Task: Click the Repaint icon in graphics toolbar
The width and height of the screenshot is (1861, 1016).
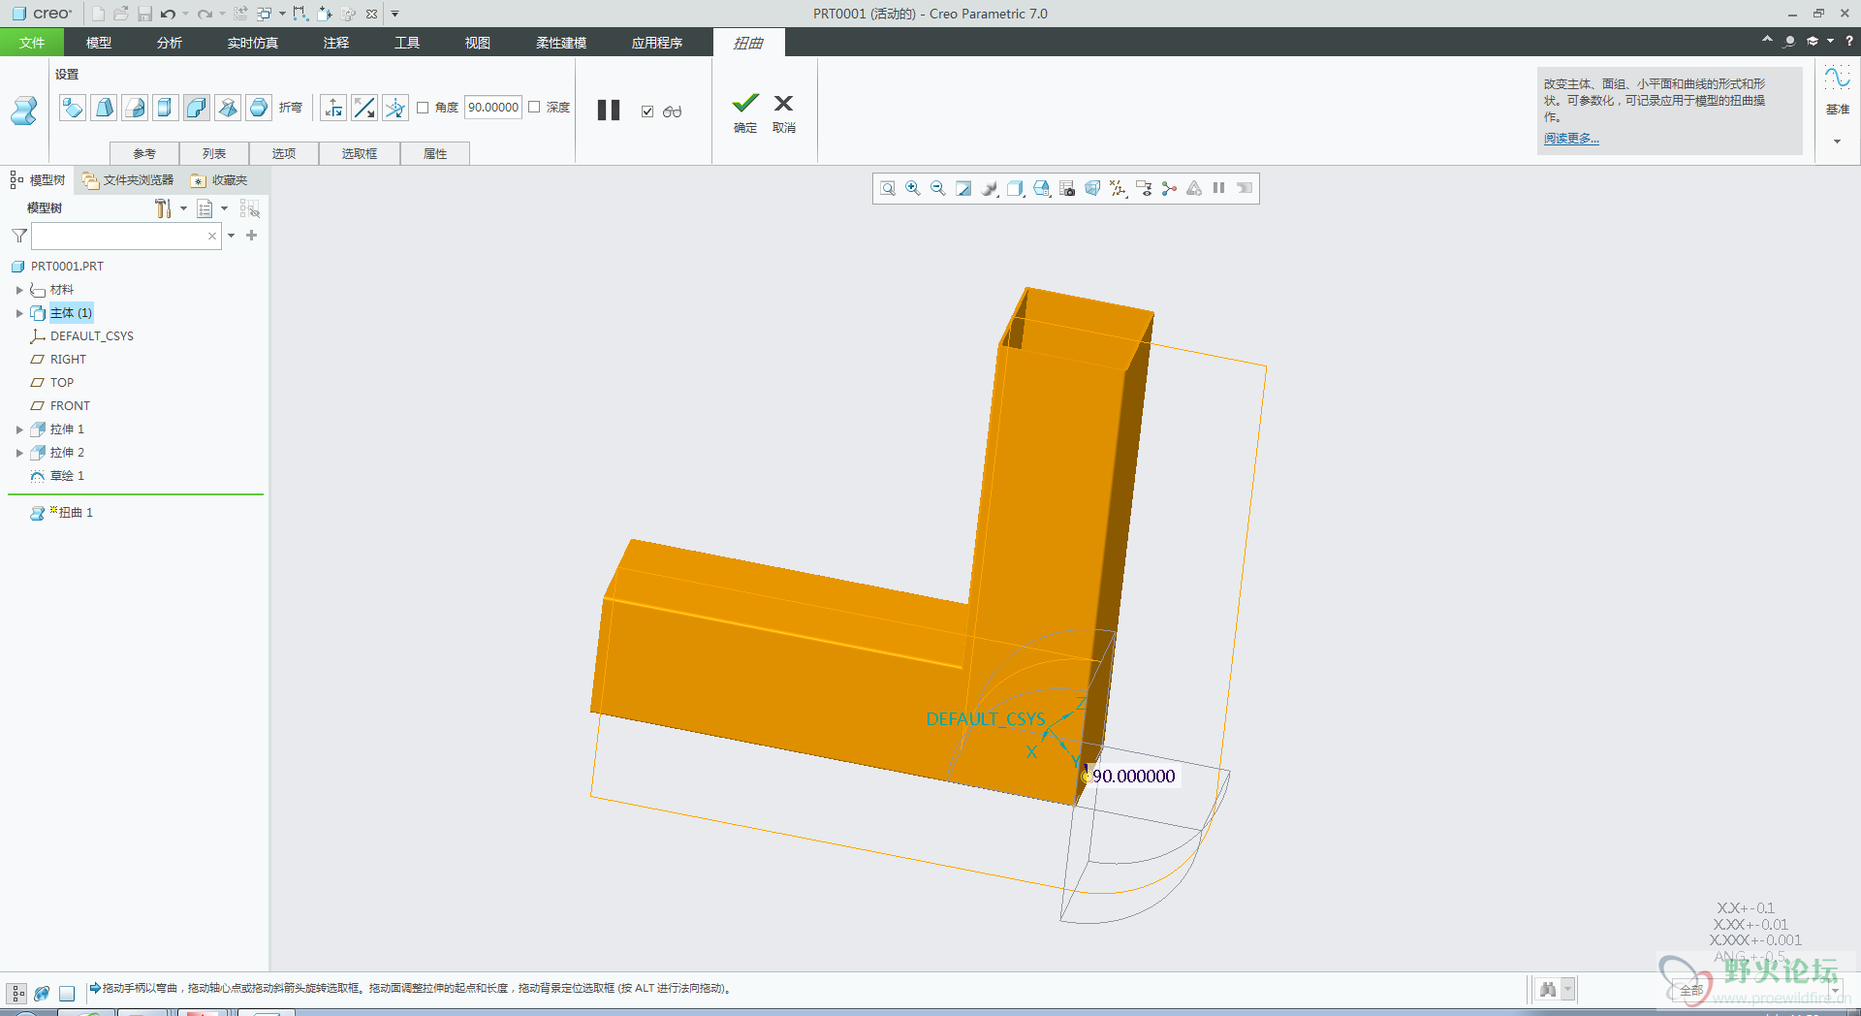Action: point(963,188)
